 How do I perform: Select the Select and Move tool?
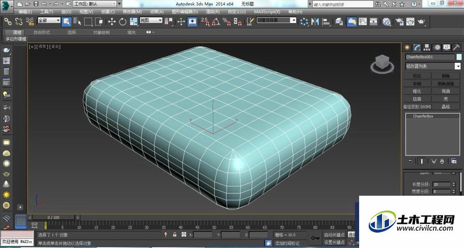coord(112,22)
